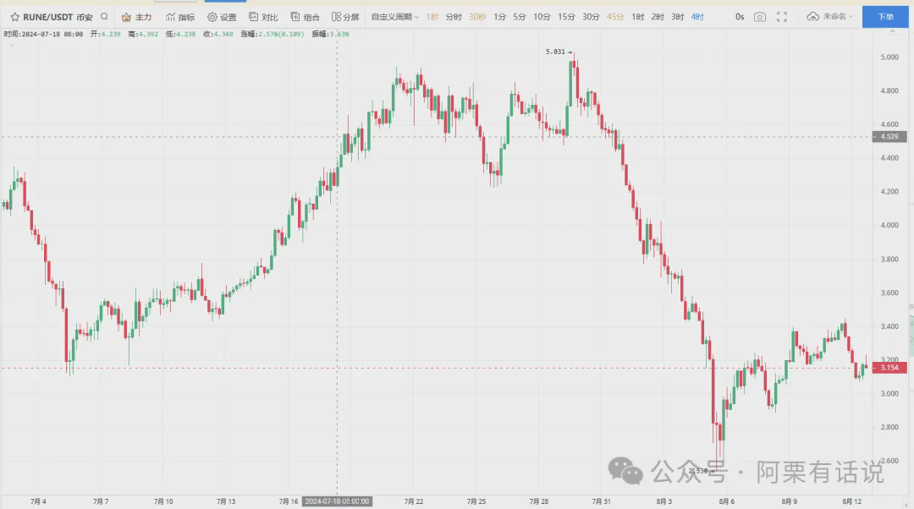Click the 3.154 current price label
Viewport: 914px width, 509px height.
tap(889, 368)
